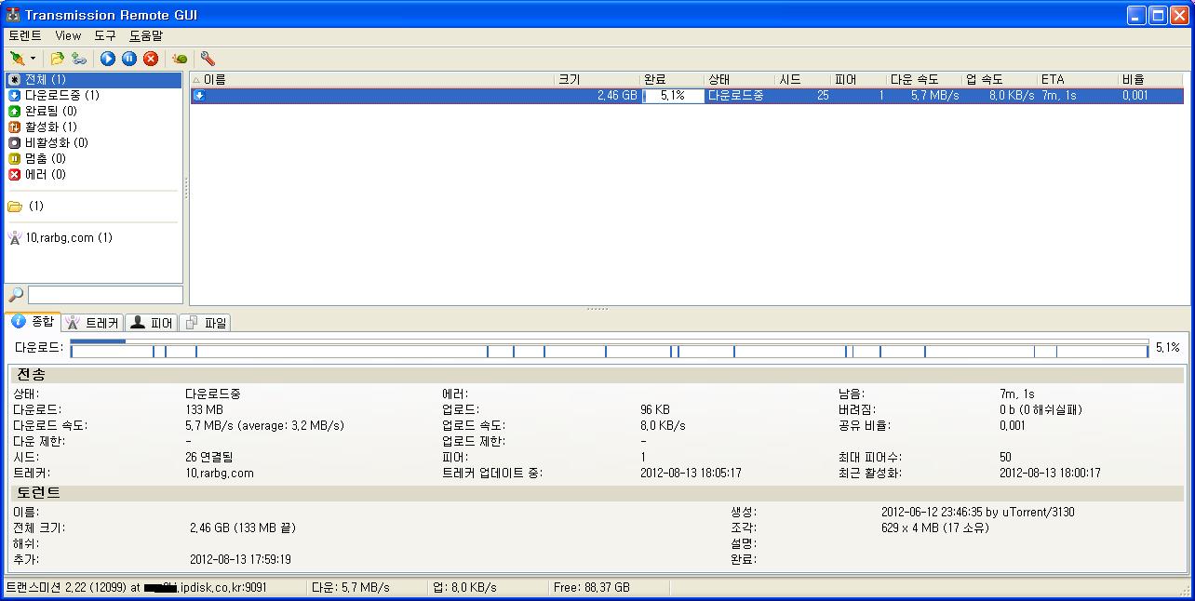Sort by the 크기 column header
The image size is (1195, 601).
click(597, 80)
